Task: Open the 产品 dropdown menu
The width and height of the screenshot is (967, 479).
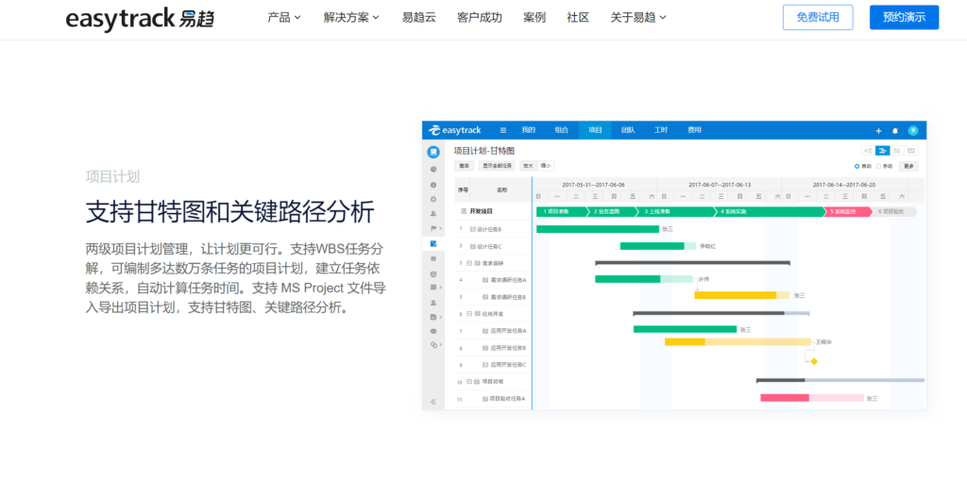Action: click(283, 17)
